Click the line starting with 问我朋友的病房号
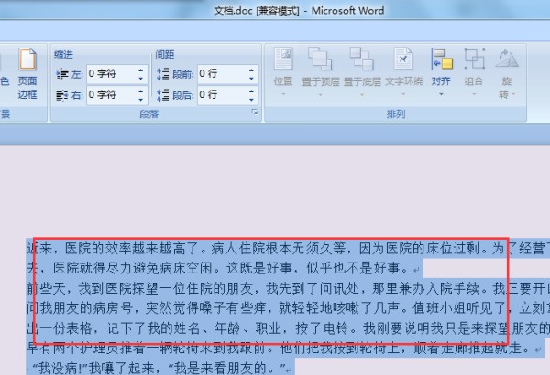The image size is (550, 375). point(288,308)
